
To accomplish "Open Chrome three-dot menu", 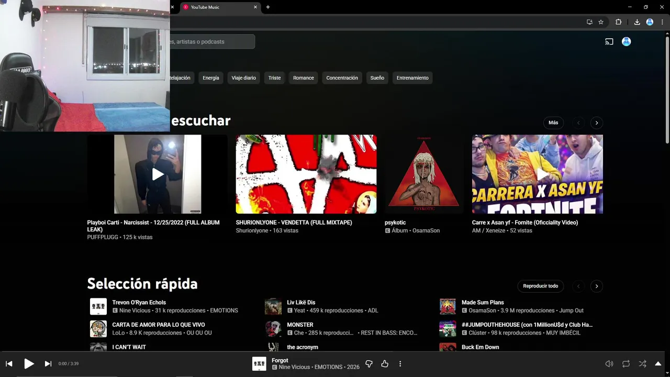I will coord(662,22).
